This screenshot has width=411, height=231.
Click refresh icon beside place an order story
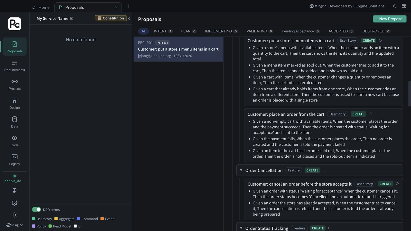coord(370,114)
